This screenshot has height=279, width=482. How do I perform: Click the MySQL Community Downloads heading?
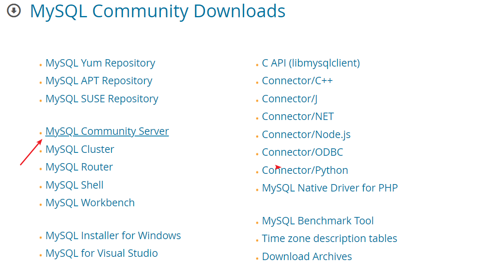pos(158,12)
